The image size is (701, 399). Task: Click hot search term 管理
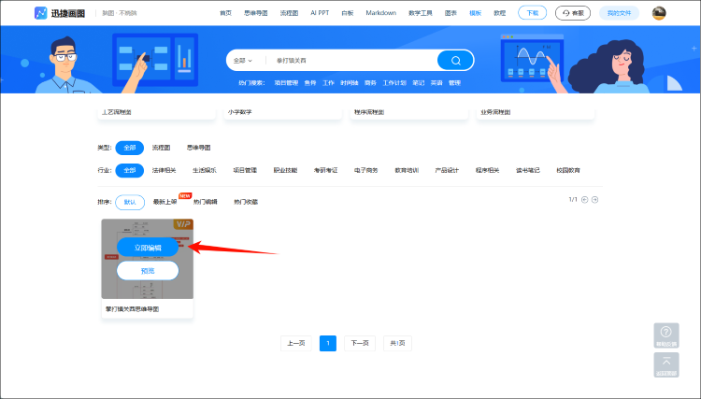[454, 83]
